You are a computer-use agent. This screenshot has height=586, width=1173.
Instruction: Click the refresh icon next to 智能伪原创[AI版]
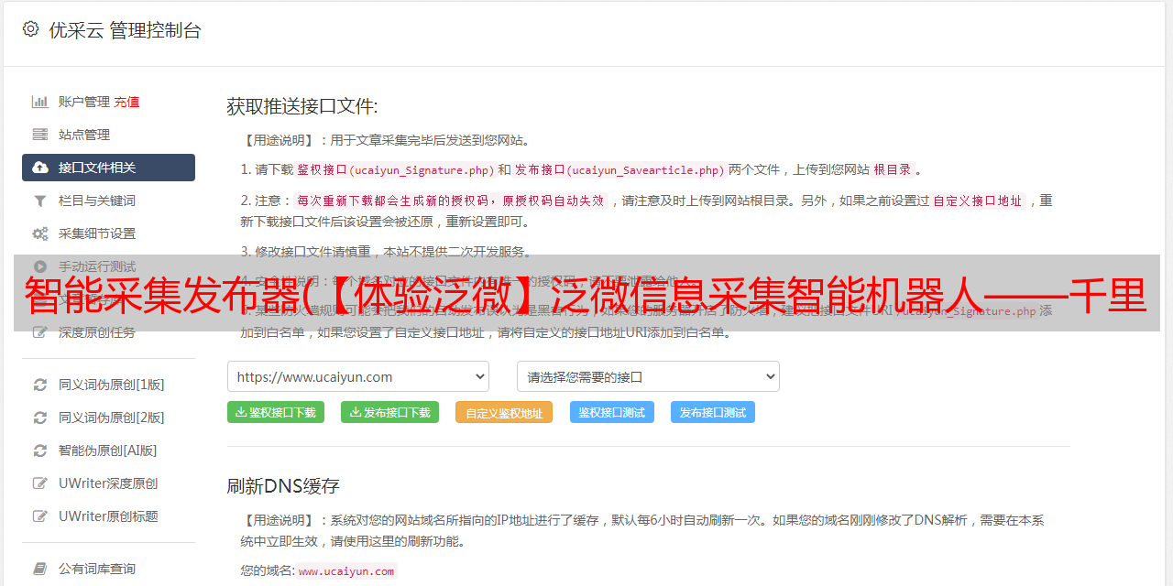tap(40, 450)
